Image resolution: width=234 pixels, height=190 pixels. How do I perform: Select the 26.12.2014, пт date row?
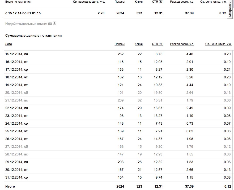pos(16,139)
